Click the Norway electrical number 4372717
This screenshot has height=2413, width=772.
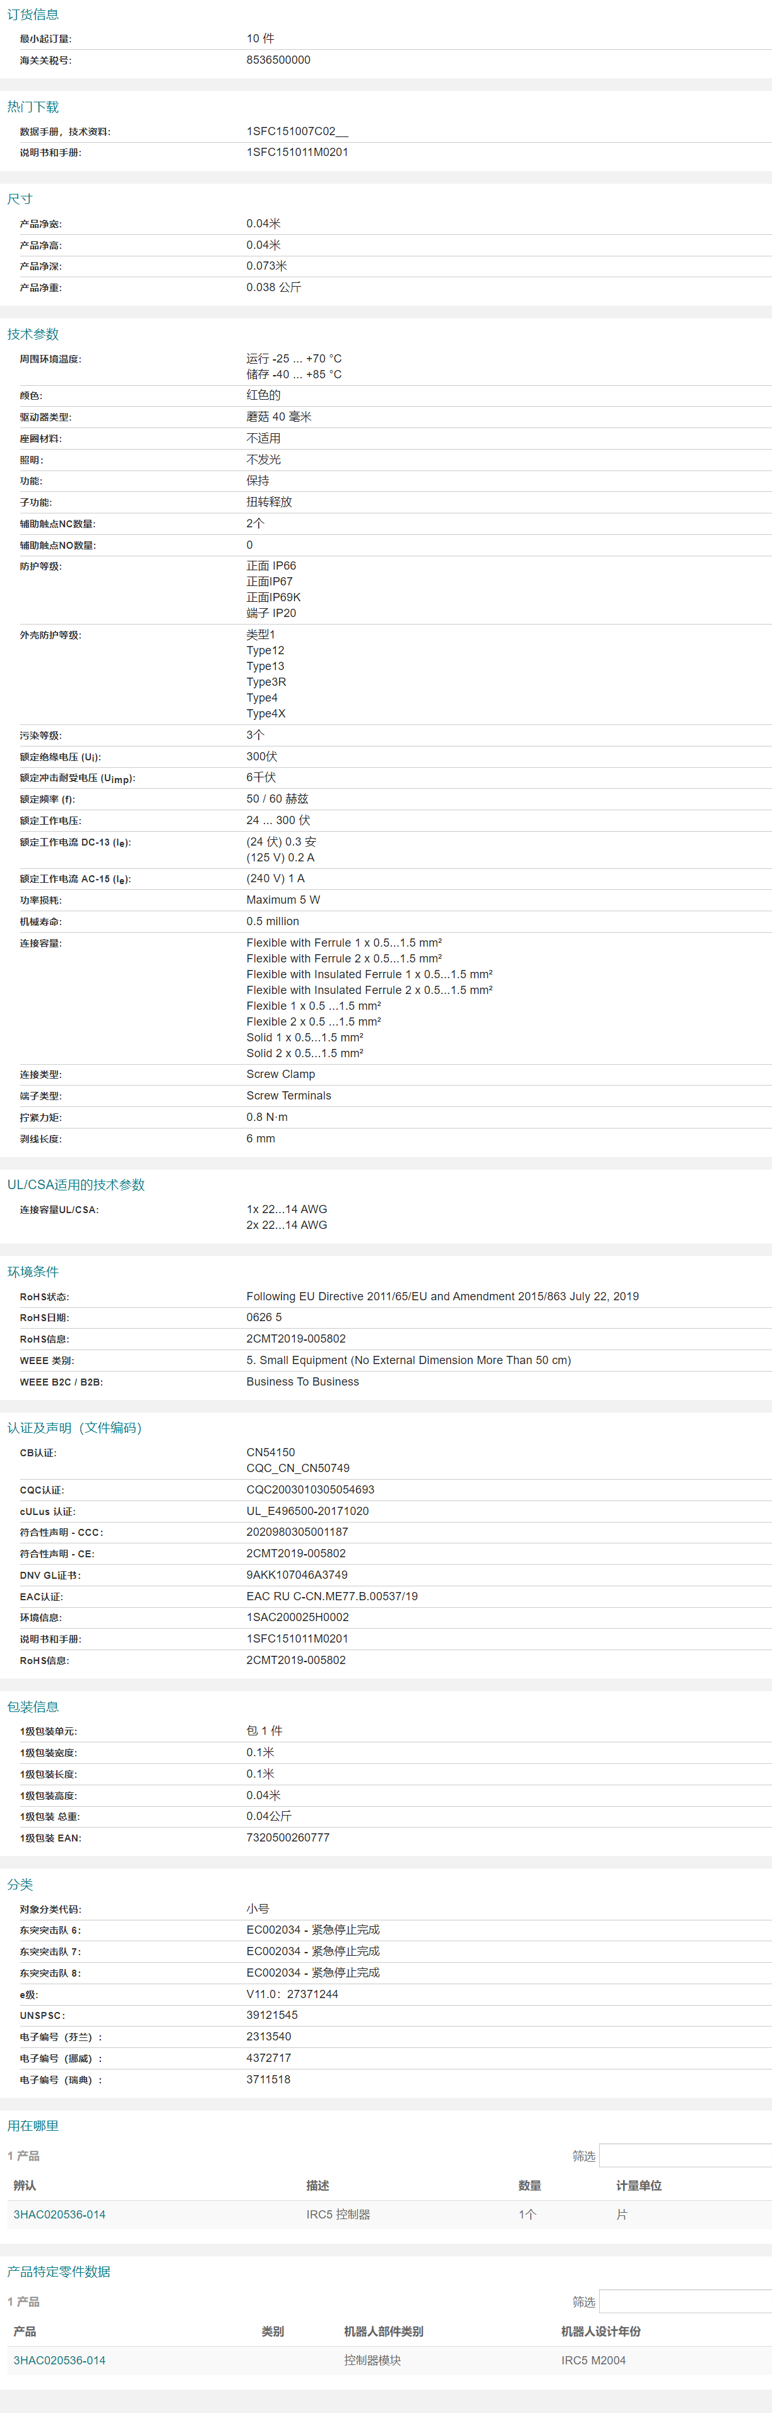coord(268,2058)
